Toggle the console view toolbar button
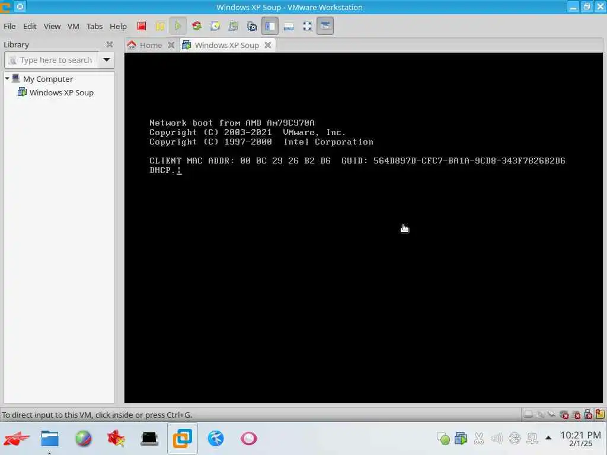Viewport: 607px width, 455px height. pos(325,26)
